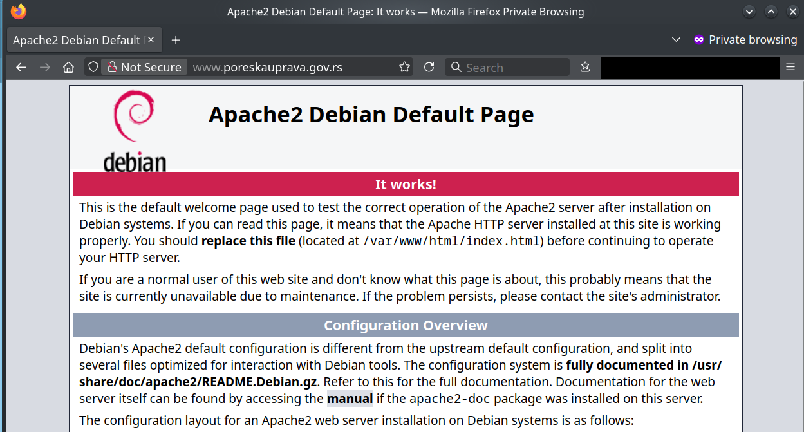Maximize the Firefox window
This screenshot has width=804, height=432.
pos(771,12)
